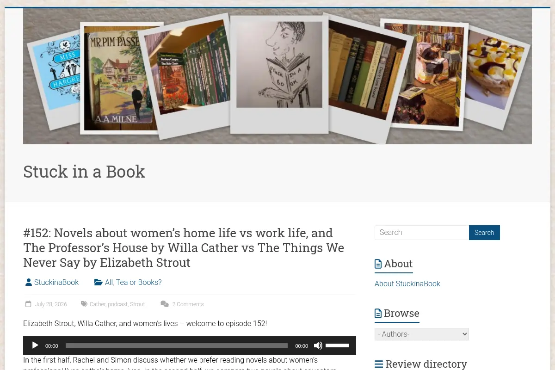Open the Authors dropdown

click(x=422, y=334)
